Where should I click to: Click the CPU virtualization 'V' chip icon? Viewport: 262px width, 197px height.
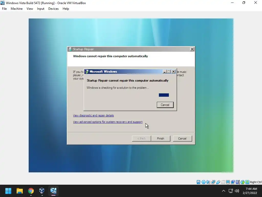(237, 182)
